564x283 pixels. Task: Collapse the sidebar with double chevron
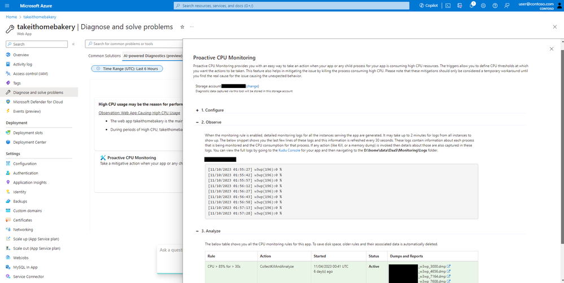click(73, 44)
